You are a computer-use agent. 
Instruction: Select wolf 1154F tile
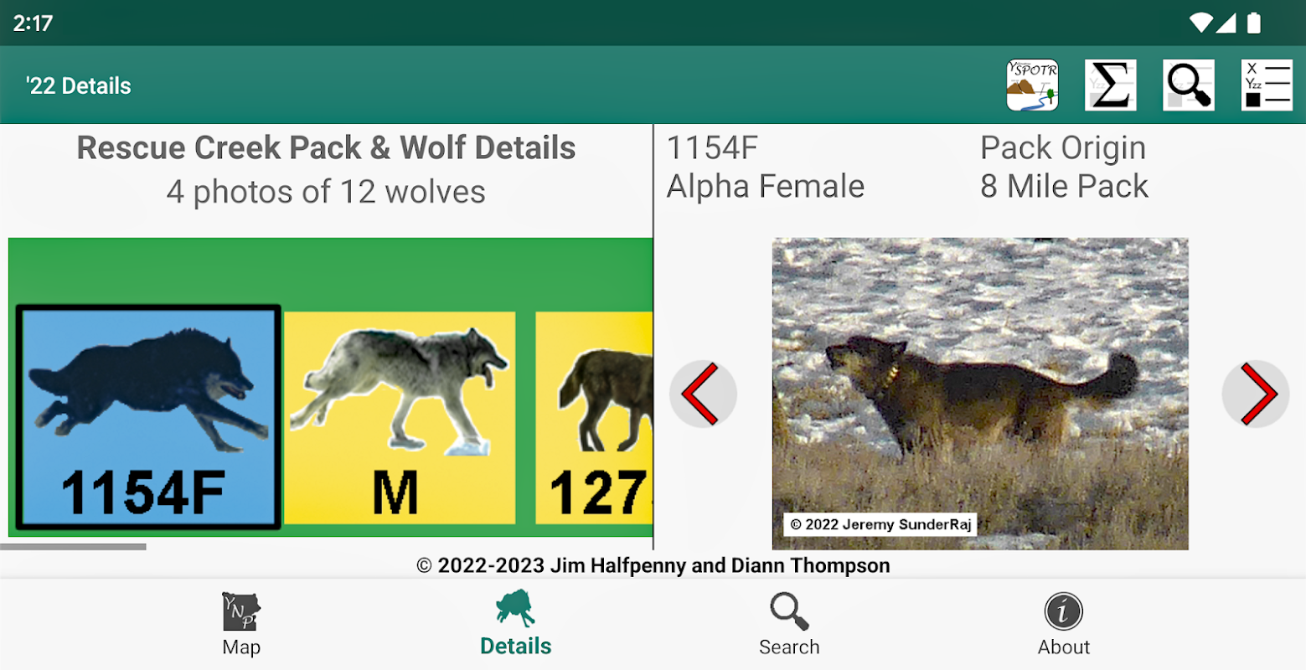(x=148, y=418)
